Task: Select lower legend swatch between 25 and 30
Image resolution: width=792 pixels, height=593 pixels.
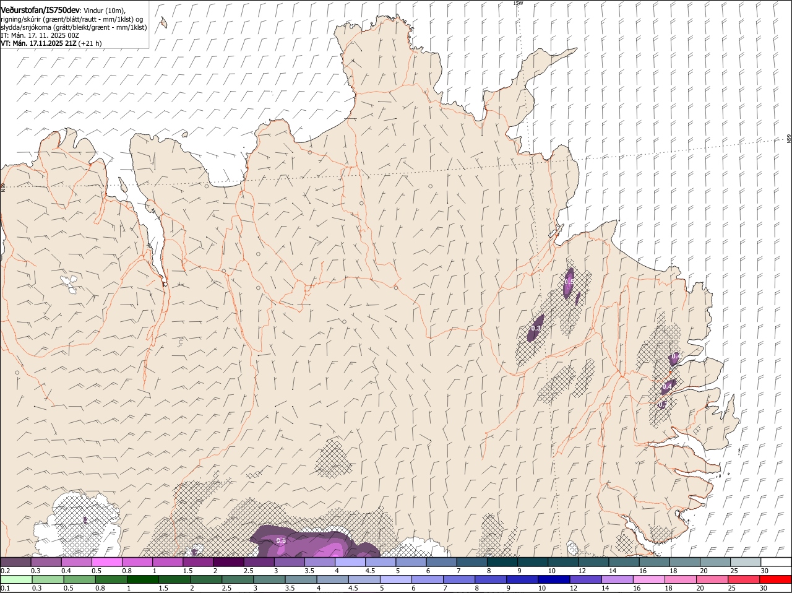Action: coord(742,579)
